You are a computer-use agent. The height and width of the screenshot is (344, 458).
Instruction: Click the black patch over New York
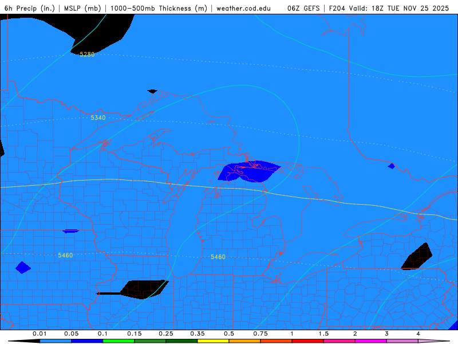417,256
